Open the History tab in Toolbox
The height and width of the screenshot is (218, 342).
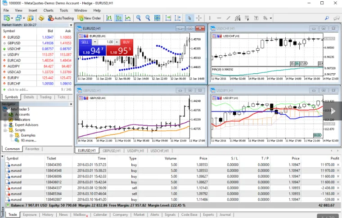point(48,215)
